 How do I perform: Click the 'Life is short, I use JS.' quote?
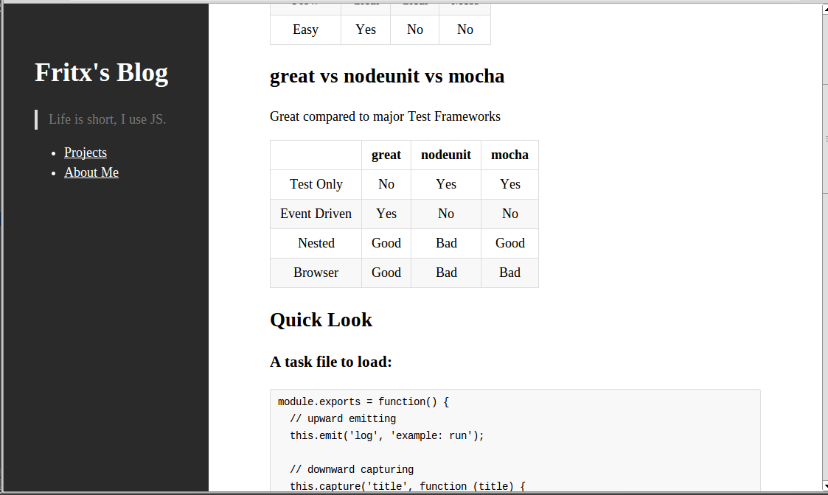point(107,119)
